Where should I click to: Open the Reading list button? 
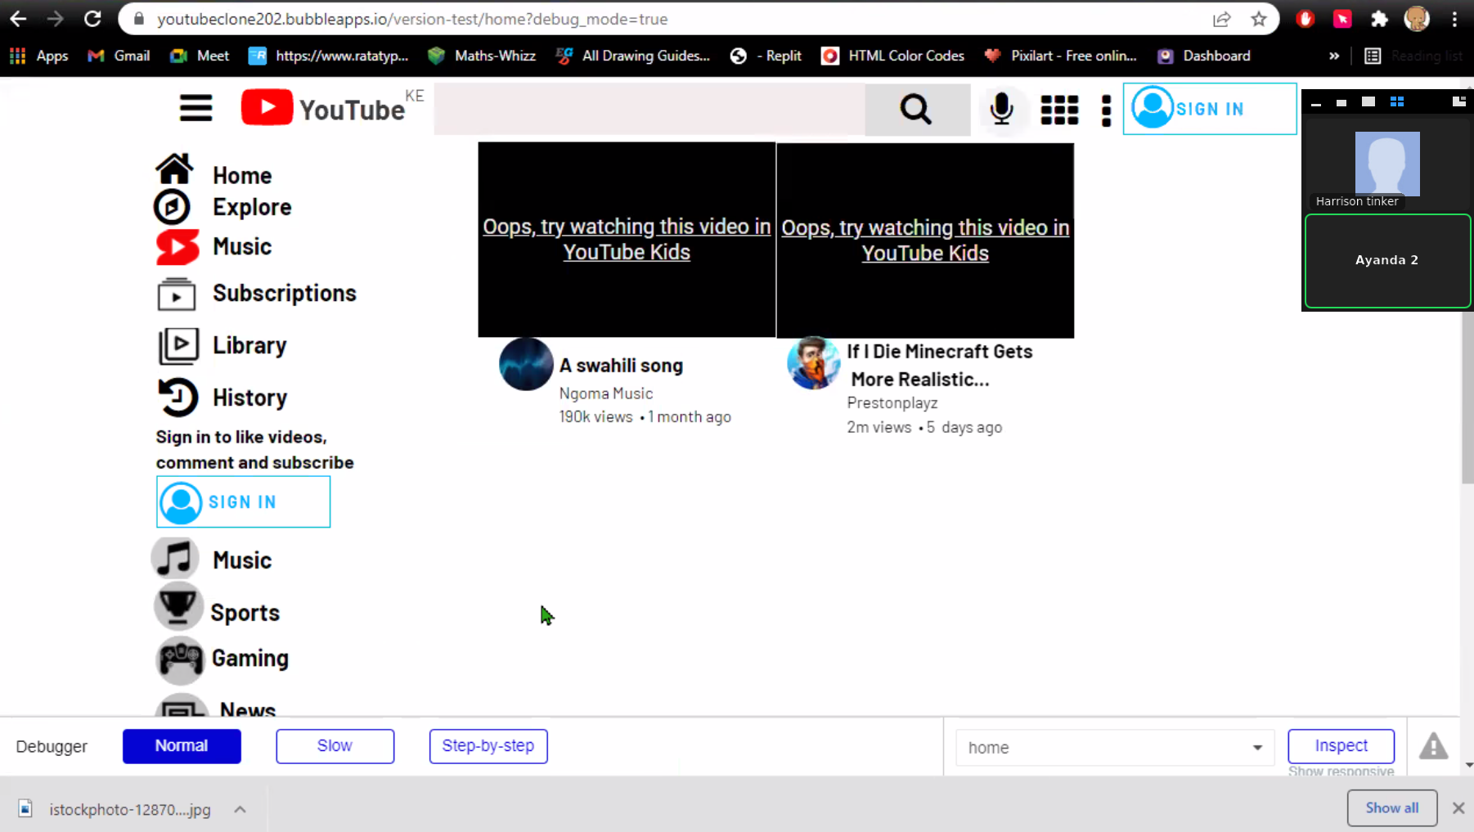[x=1414, y=56]
